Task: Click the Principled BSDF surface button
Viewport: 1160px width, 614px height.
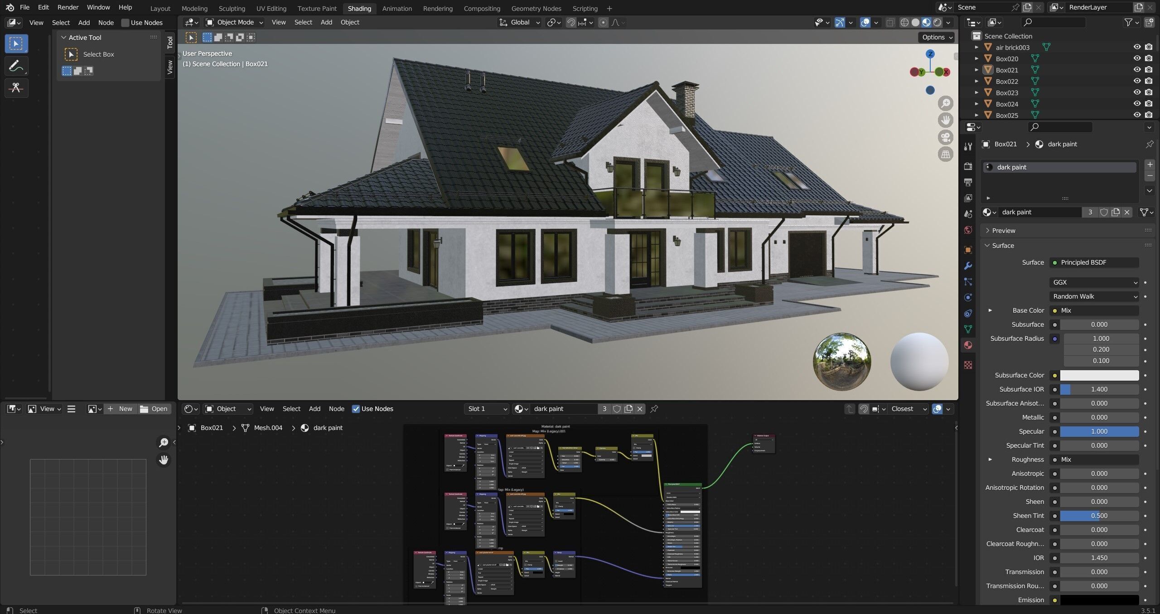Action: 1094,262
